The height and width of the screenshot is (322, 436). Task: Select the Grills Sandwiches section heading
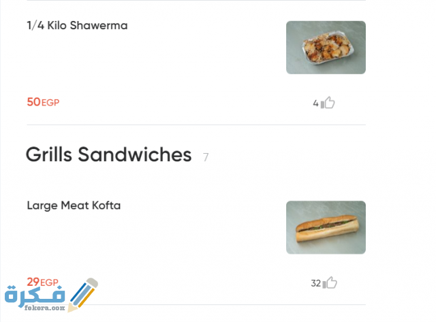click(108, 155)
